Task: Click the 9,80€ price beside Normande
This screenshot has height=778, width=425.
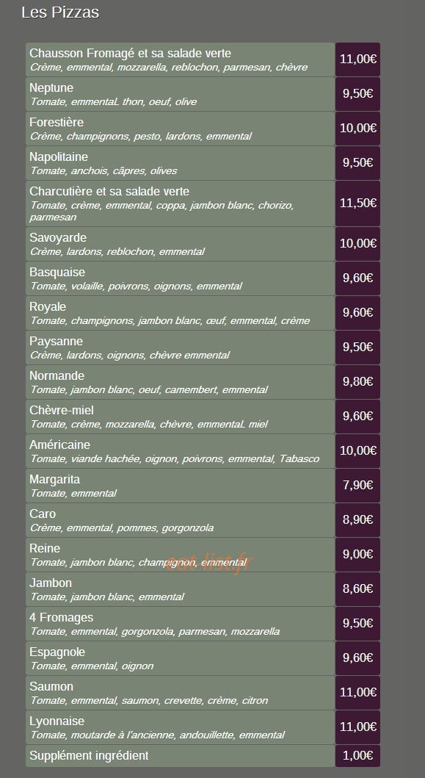Action: pyautogui.click(x=357, y=382)
